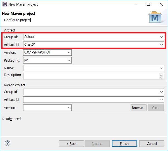
Task: Click the Finish button
Action: click(124, 144)
